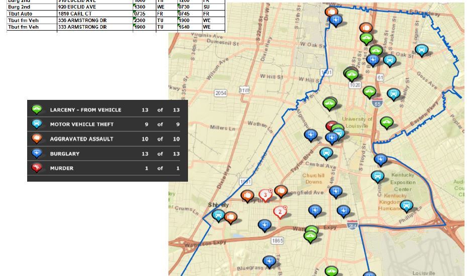The width and height of the screenshot is (467, 276).
Task: Select the BURGLARY legend entry label
Action: point(65,154)
